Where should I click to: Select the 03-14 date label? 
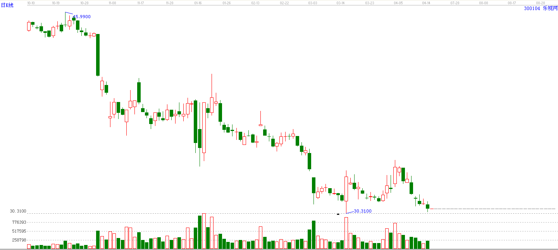click(341, 3)
